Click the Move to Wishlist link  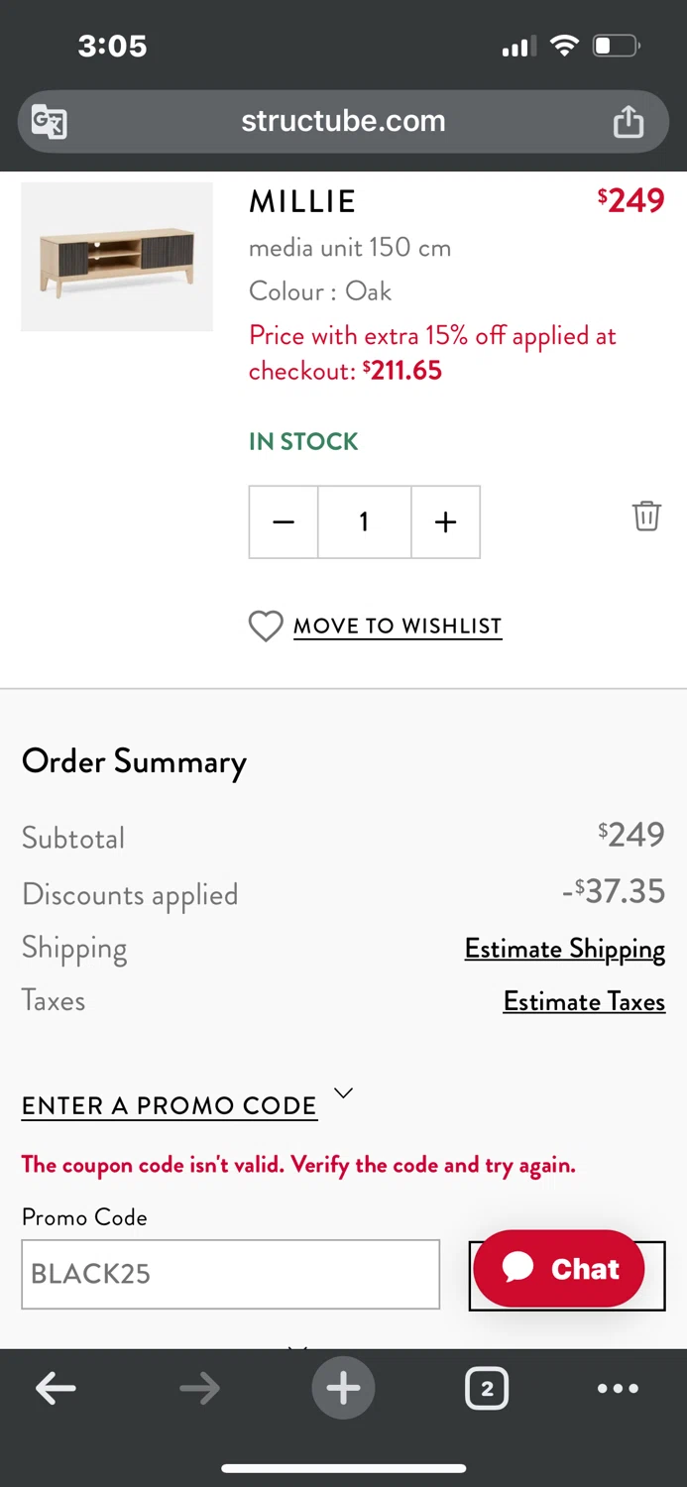[398, 627]
